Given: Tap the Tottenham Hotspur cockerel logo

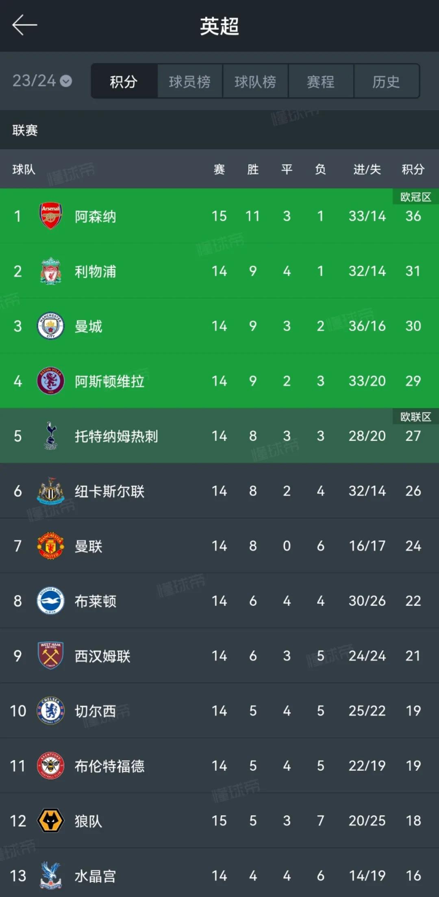Looking at the screenshot, I should coord(50,436).
